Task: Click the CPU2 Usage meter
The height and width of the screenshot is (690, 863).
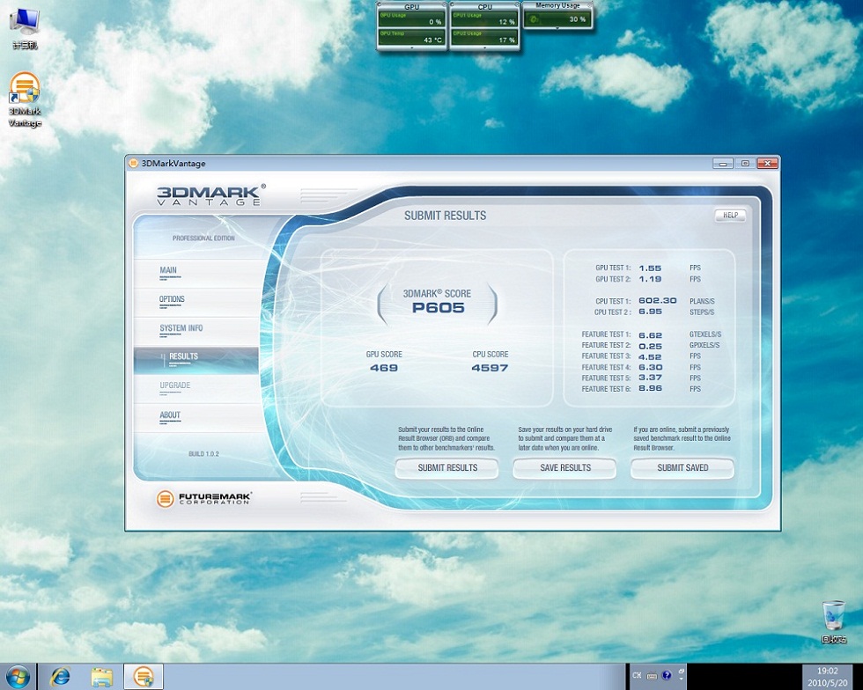Action: 484,38
